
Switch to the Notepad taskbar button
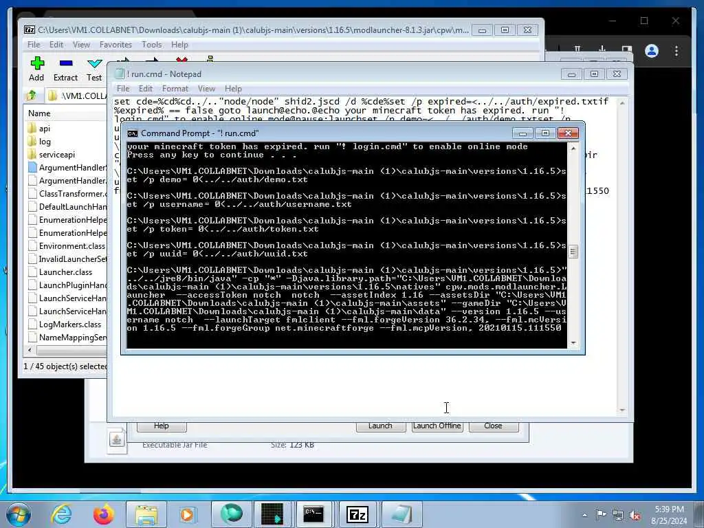click(401, 514)
